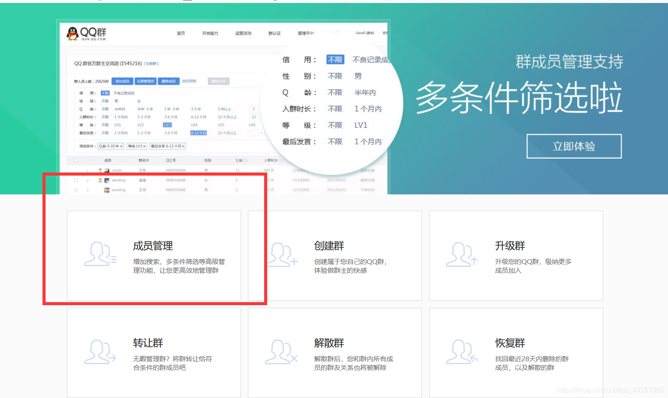Click description '升级您的QQ群，吸纳更多成员加入'
Viewport: 668px width, 398px height.
click(x=533, y=266)
